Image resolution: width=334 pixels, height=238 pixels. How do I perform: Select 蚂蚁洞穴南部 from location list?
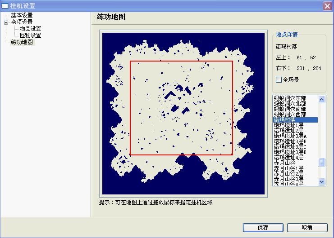(290, 109)
